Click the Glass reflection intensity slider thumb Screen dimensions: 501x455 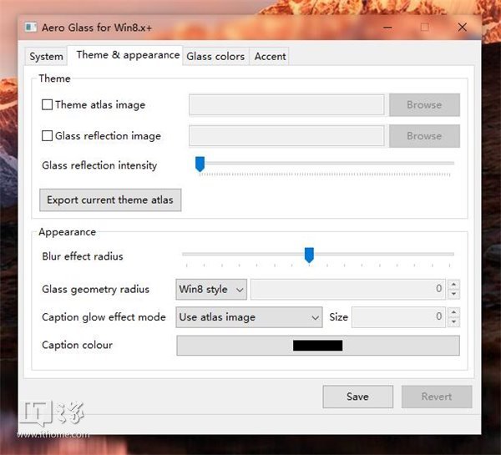pyautogui.click(x=200, y=164)
